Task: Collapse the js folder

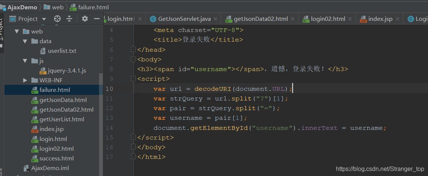Action: tap(25, 61)
